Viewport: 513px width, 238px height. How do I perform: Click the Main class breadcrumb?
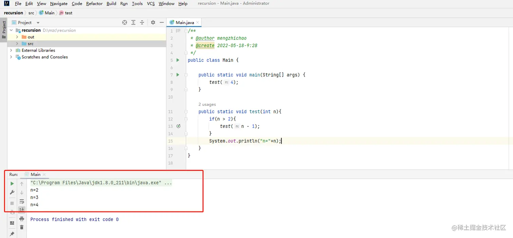click(47, 13)
